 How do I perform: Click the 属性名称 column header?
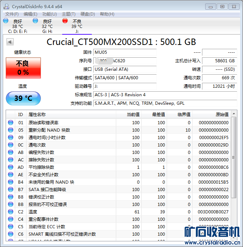coord(71,115)
